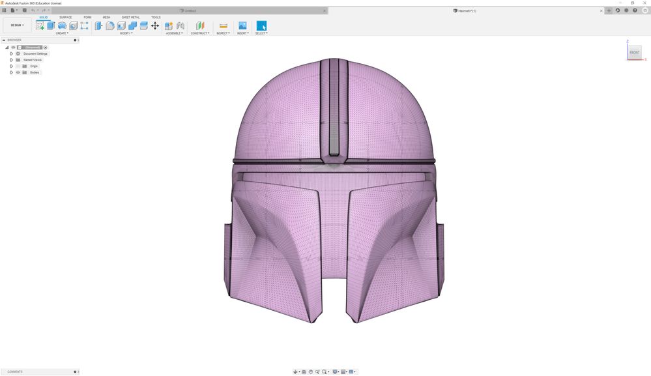Select the Insert Image tool

242,25
